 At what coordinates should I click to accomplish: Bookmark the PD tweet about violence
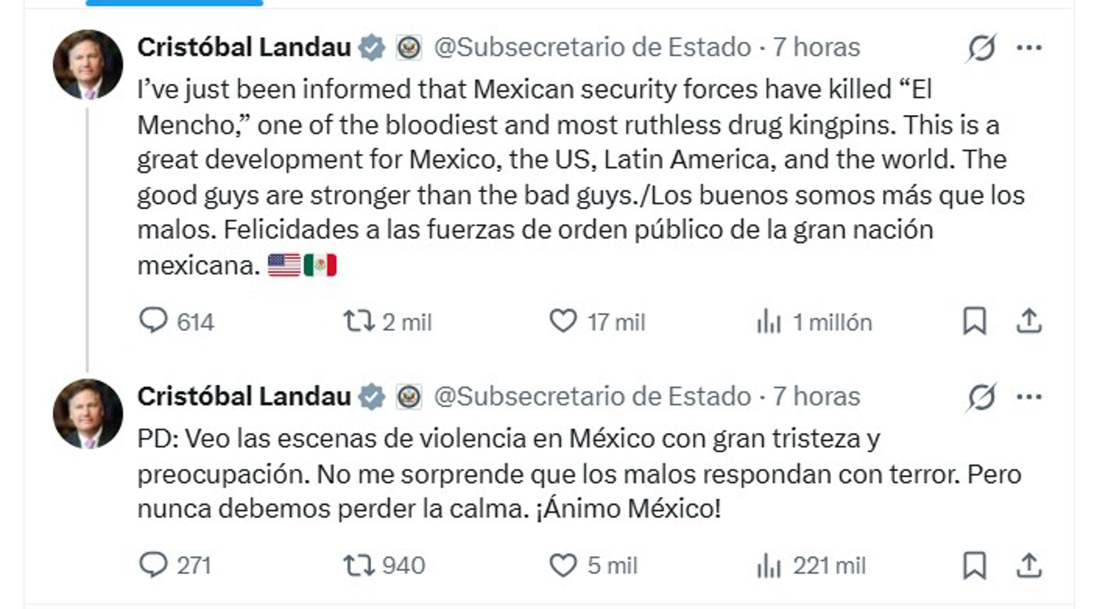[974, 566]
